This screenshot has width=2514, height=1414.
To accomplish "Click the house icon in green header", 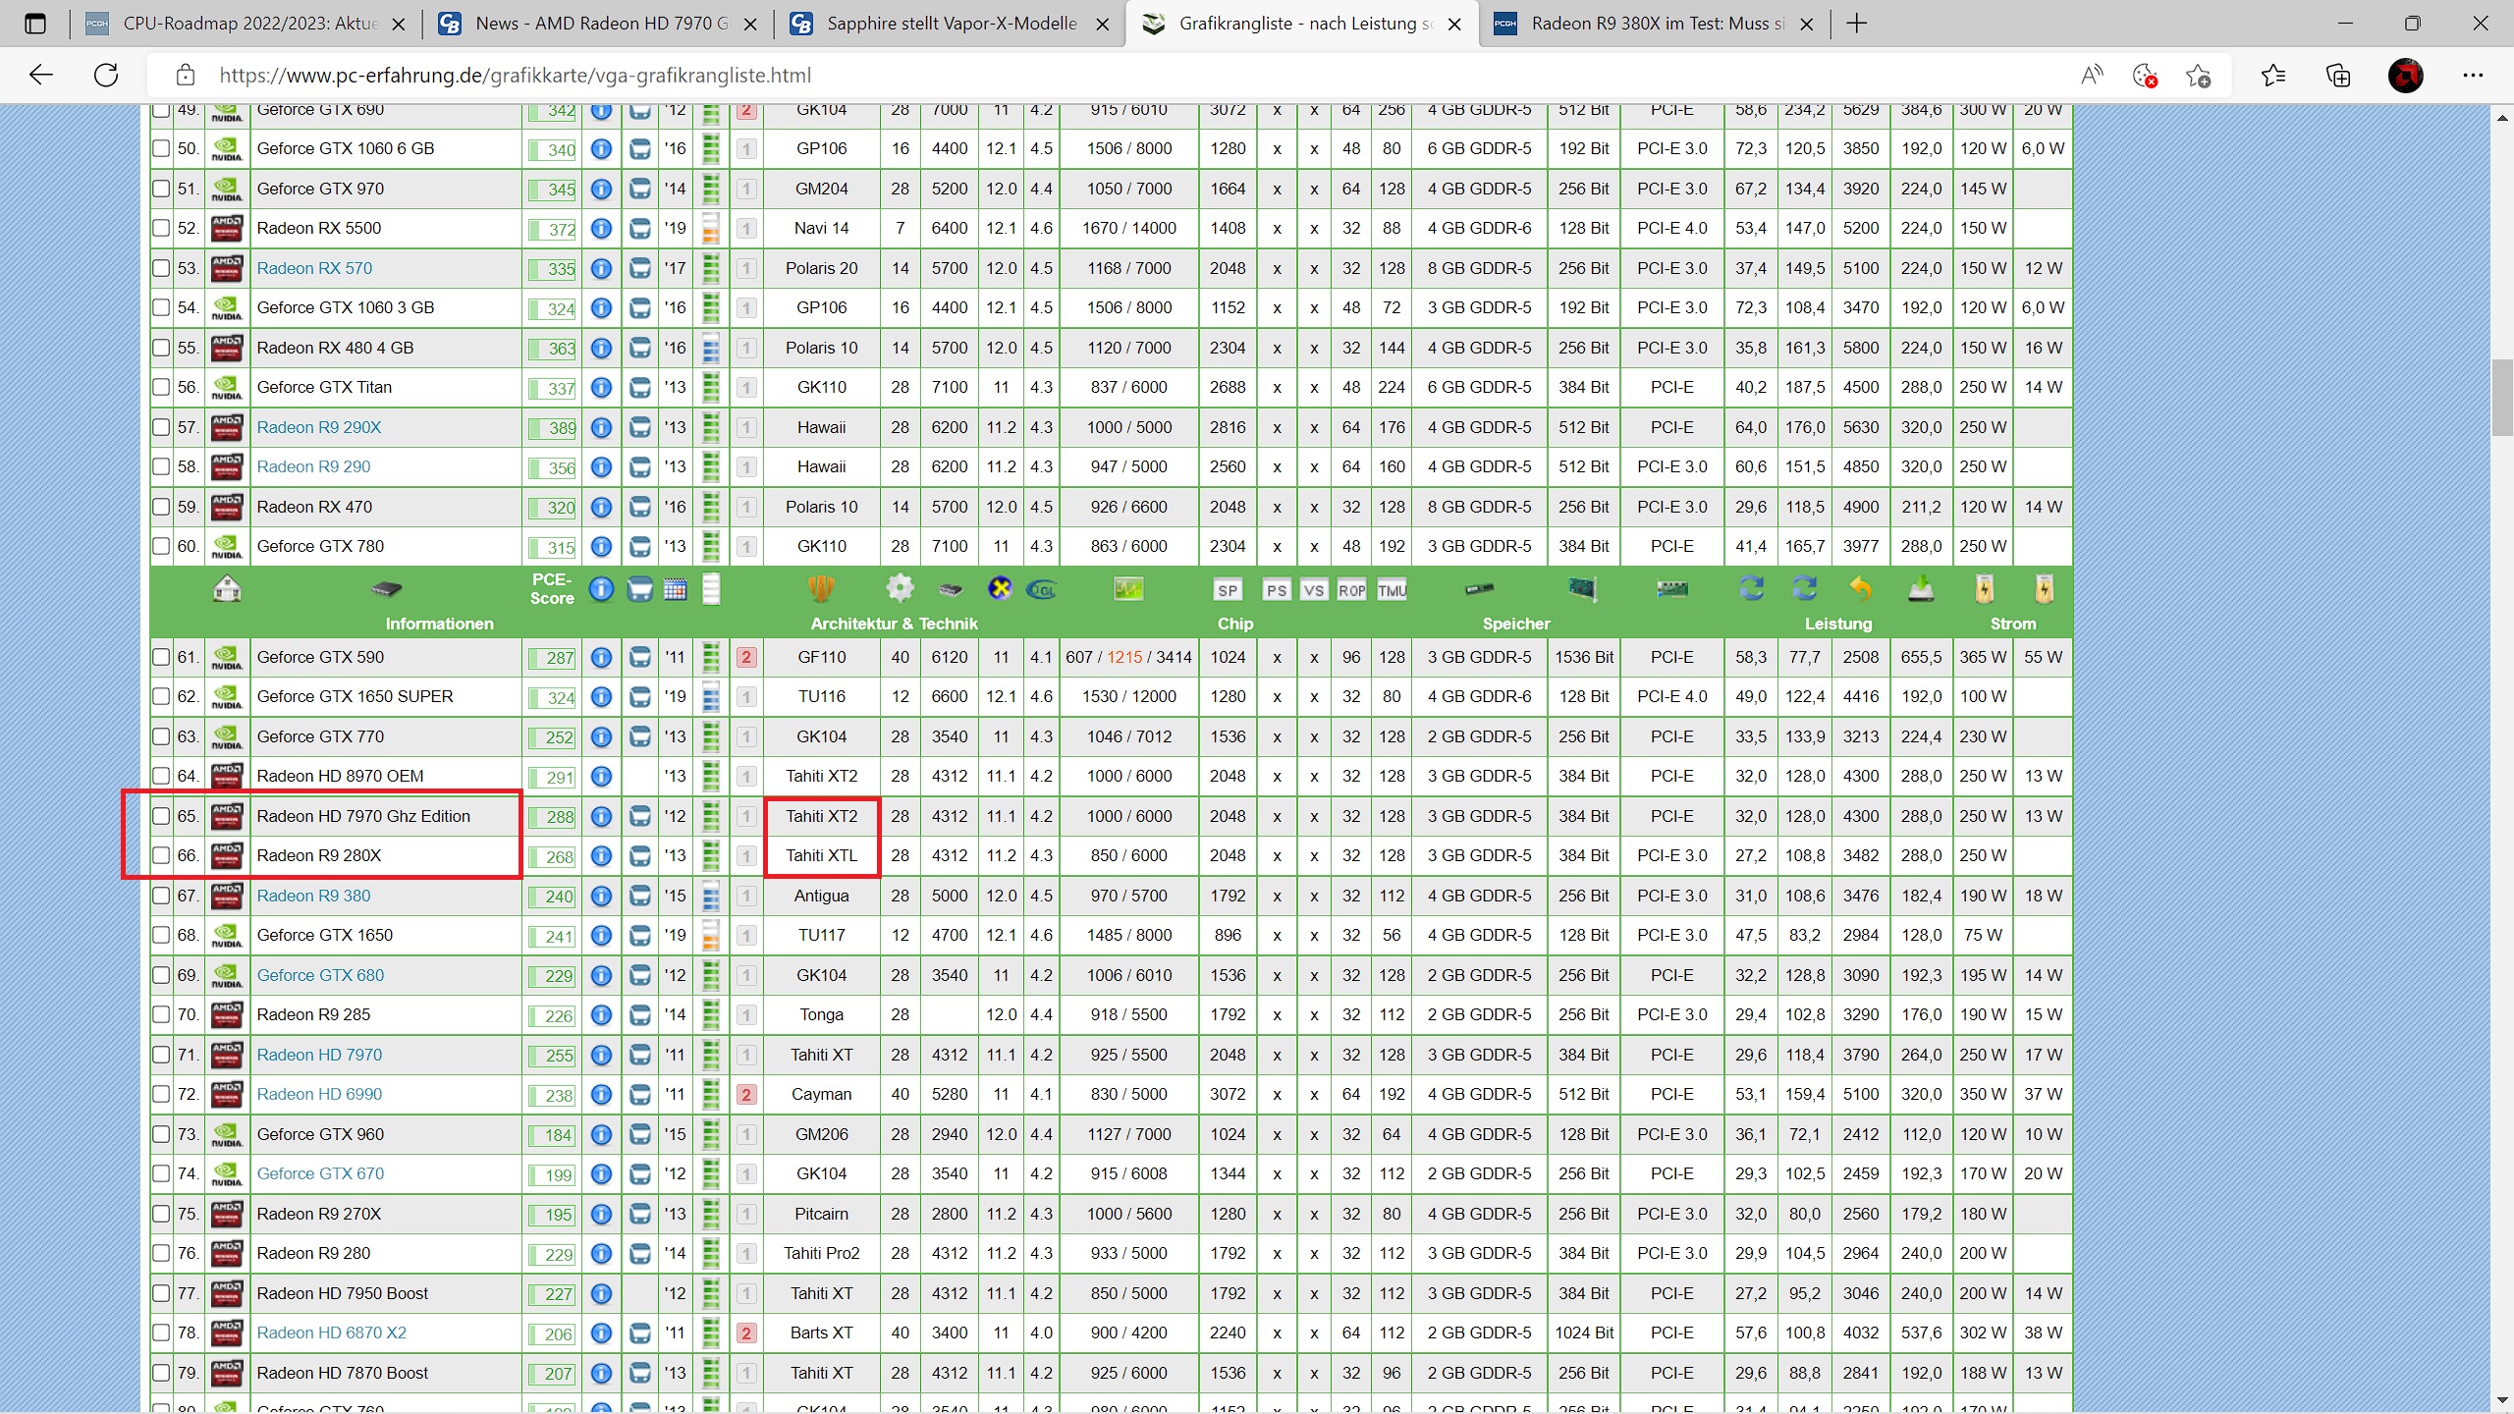I will click(227, 589).
